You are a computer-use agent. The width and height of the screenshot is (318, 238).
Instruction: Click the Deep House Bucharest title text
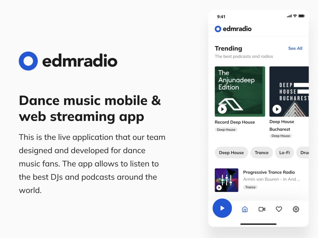point(282,125)
